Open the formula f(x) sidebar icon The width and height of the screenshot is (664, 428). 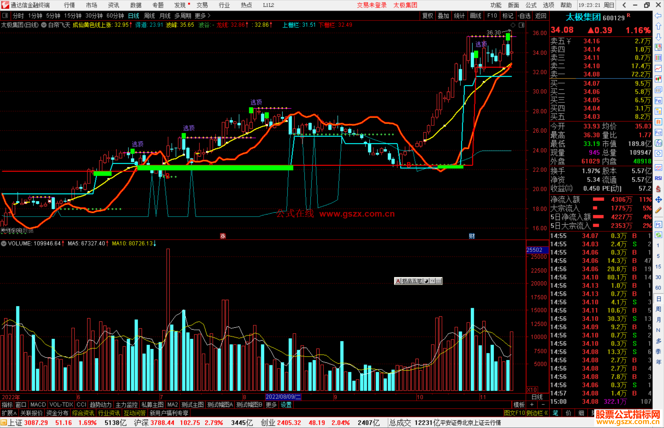tap(658, 143)
